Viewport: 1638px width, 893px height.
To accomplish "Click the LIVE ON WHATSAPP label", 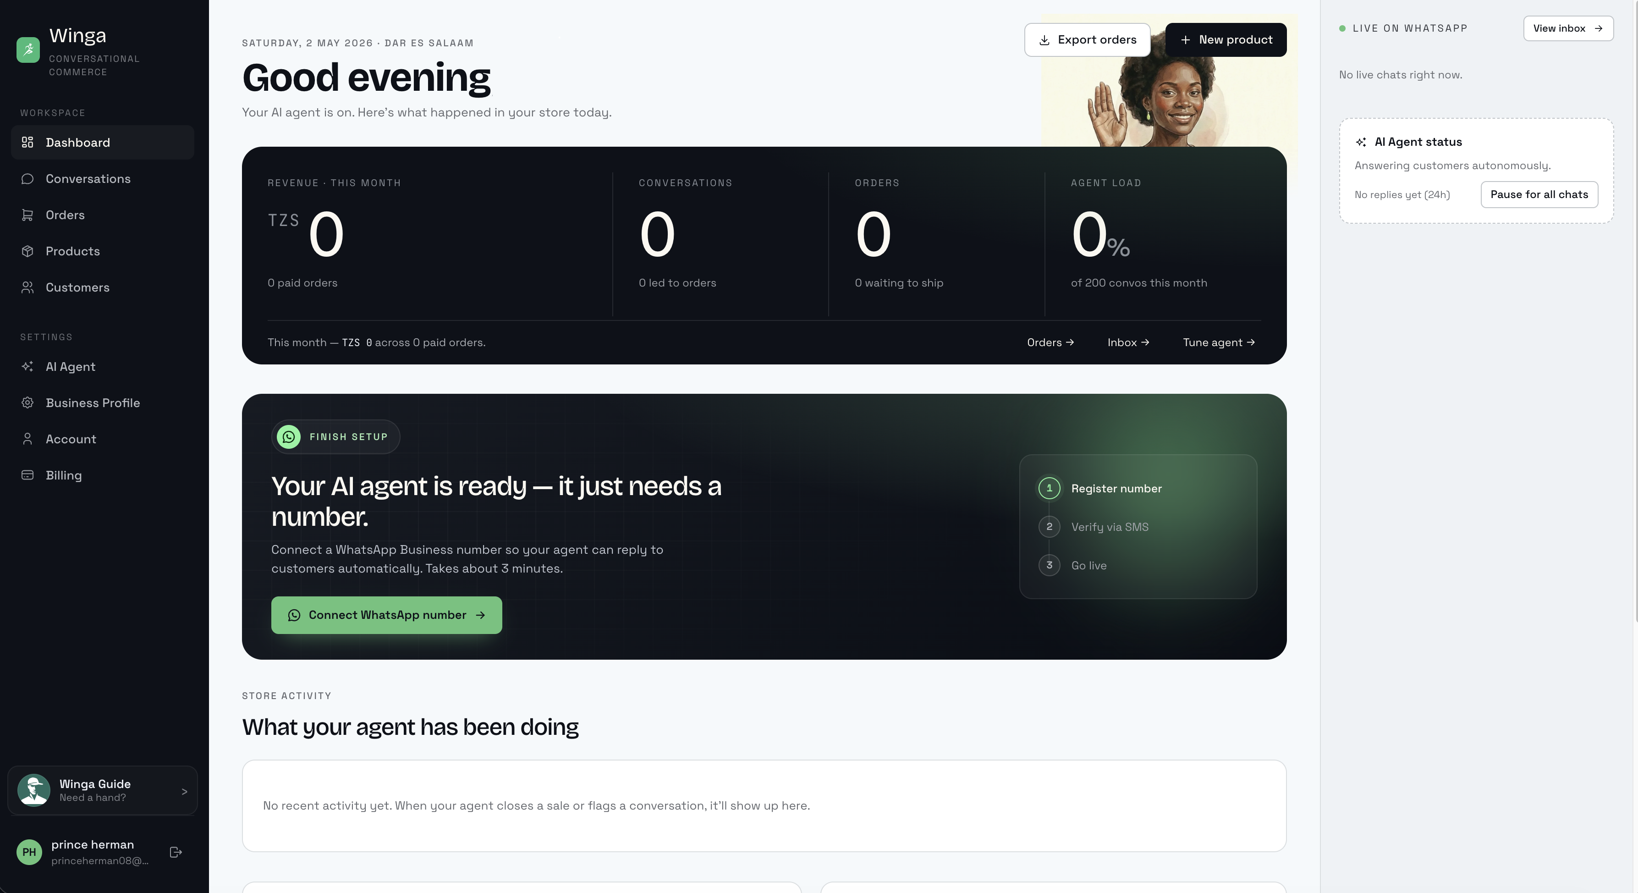I will pos(1410,28).
